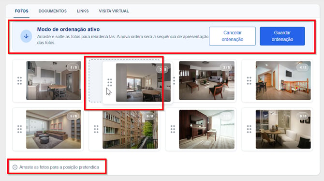Click the 'Modo de ordenação ativo' heading
Viewport: 324px width, 181px height.
[68, 30]
